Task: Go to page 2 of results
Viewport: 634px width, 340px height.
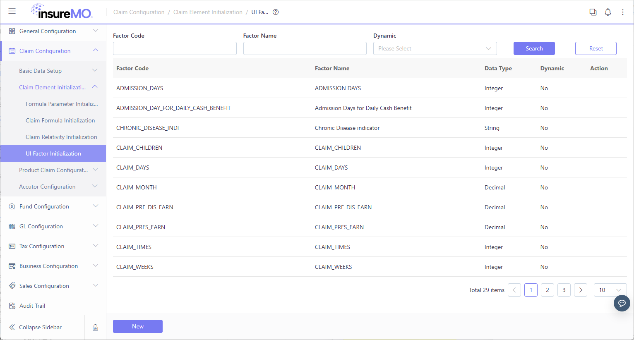Action: click(x=548, y=290)
